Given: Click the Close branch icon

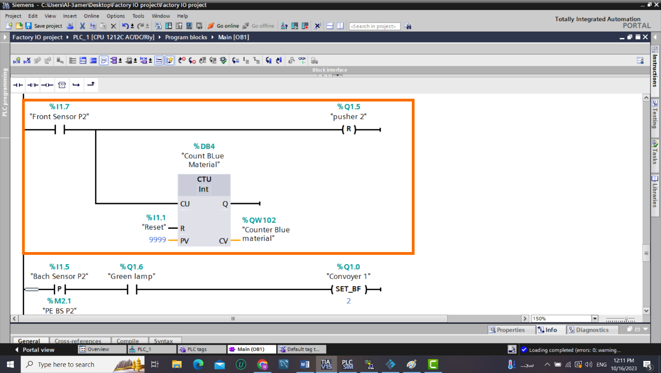Looking at the screenshot, I should (x=91, y=85).
